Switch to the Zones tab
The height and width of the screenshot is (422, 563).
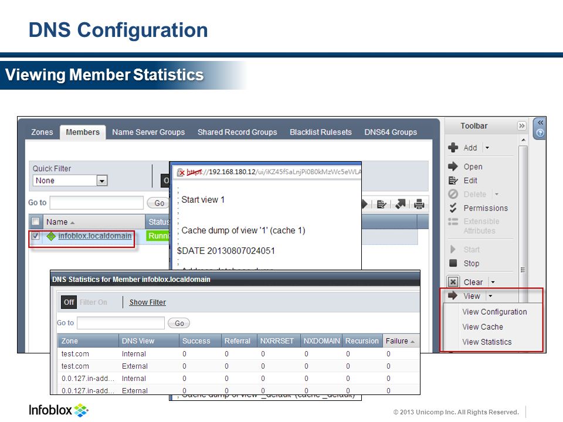pyautogui.click(x=42, y=132)
